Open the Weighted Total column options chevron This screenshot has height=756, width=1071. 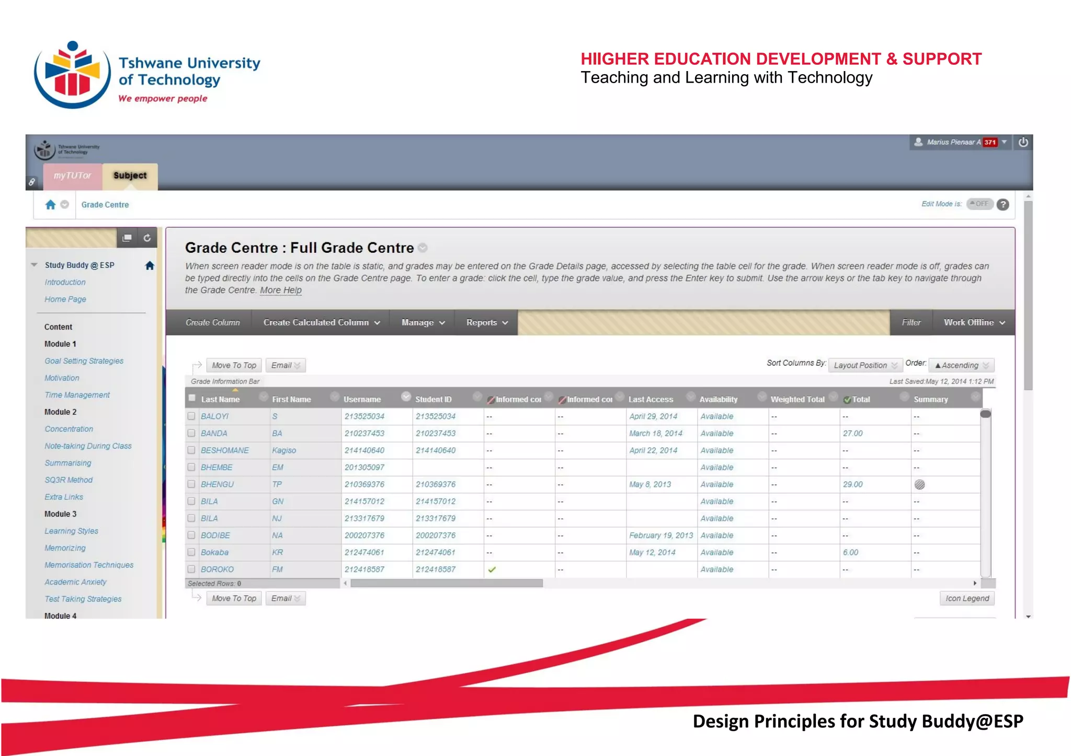pos(833,397)
